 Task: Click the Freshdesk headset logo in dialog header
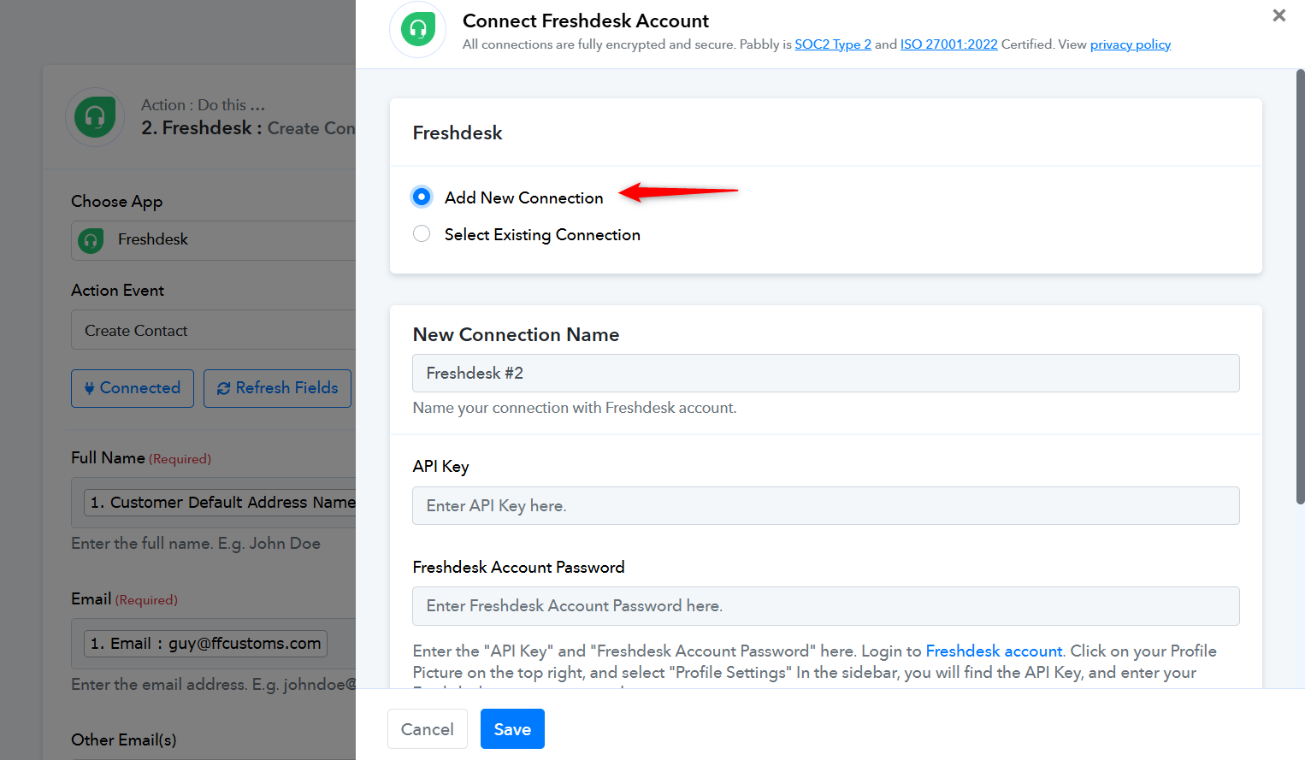coord(417,29)
